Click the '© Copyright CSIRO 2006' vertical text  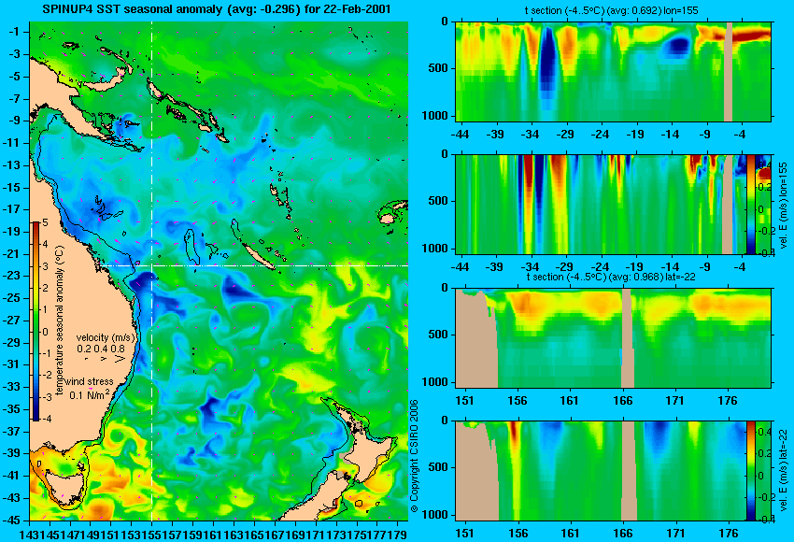(x=414, y=457)
